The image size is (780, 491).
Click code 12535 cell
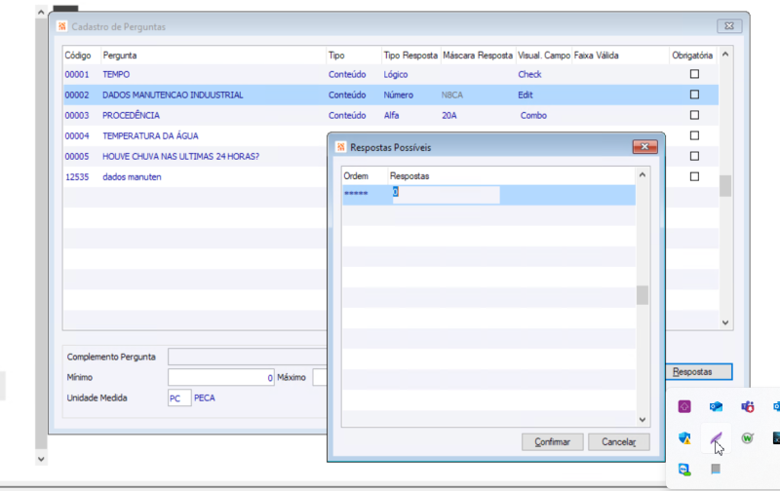click(x=77, y=177)
